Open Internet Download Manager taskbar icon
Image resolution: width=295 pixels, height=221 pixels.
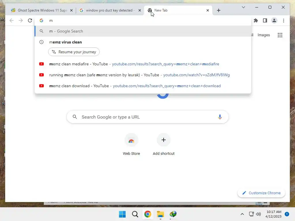(x=173, y=214)
